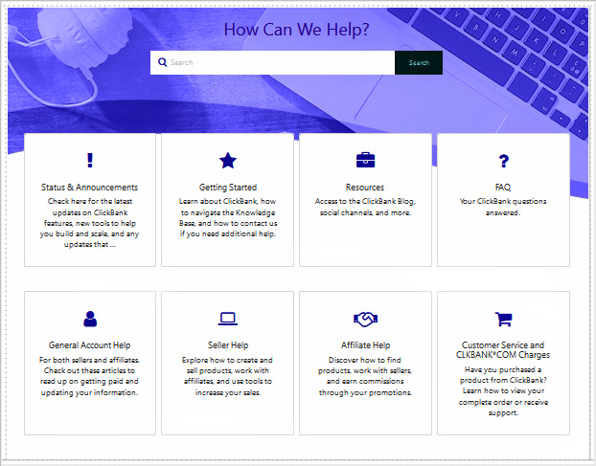Click 'Discover how to find products' text

tap(365, 376)
